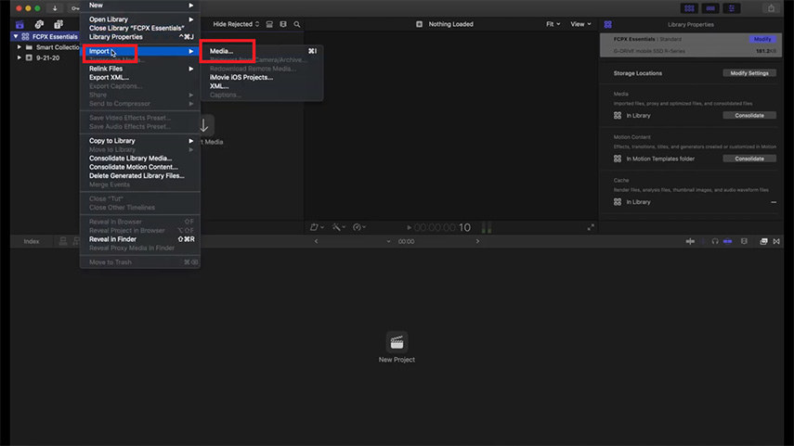Expand the 9-21-20 event

tap(20, 57)
